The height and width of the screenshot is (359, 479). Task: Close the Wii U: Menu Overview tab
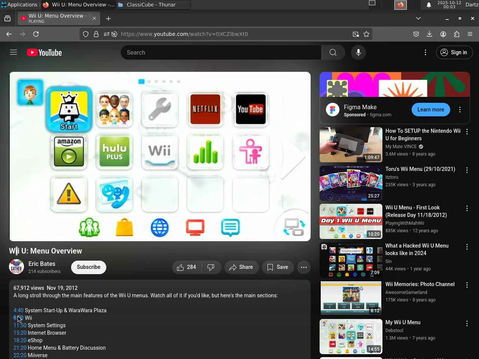point(94,18)
